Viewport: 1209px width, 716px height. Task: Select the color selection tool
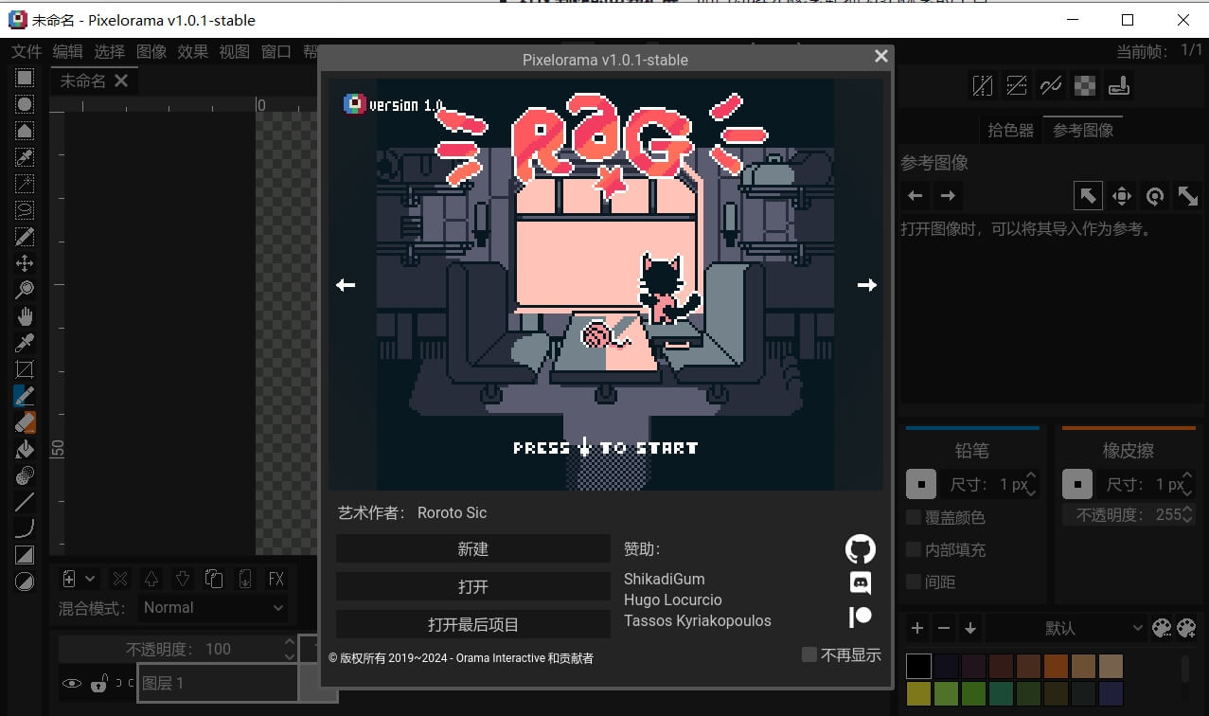click(x=25, y=157)
